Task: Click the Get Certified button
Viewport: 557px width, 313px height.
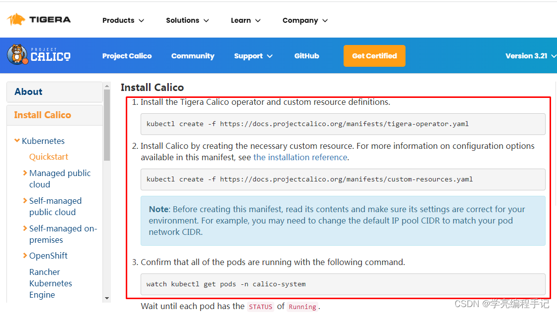Action: [x=374, y=56]
